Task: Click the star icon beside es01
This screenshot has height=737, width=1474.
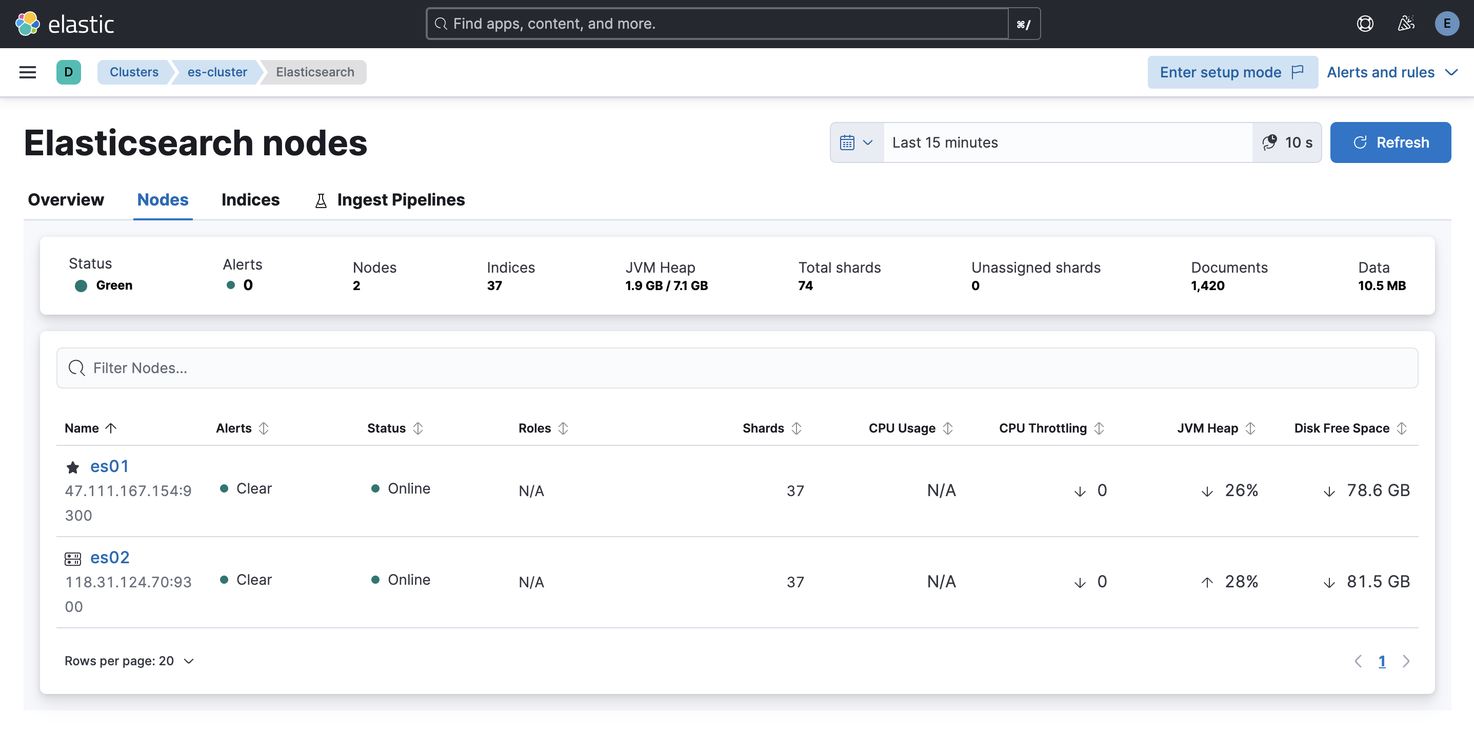Action: tap(73, 467)
